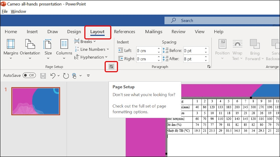The height and width of the screenshot is (157, 280).
Task: Open the Orientation options
Action: tap(30, 49)
